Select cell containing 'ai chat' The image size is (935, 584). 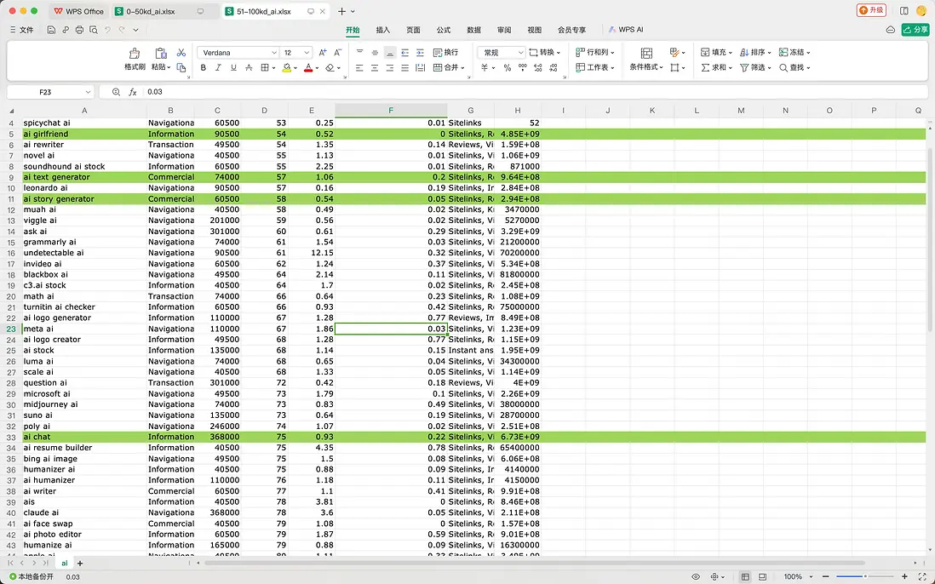click(84, 437)
